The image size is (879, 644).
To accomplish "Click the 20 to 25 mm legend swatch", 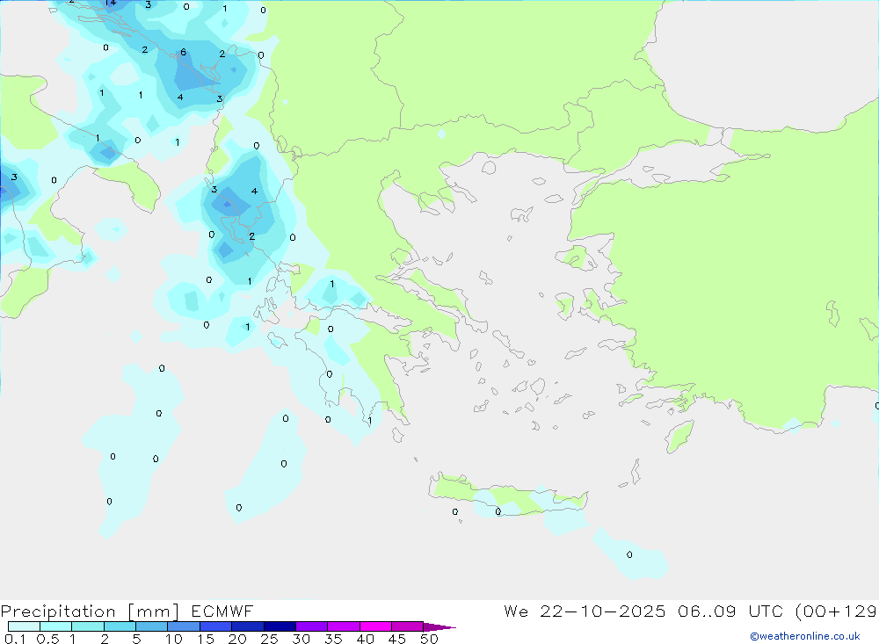I will 247,626.
